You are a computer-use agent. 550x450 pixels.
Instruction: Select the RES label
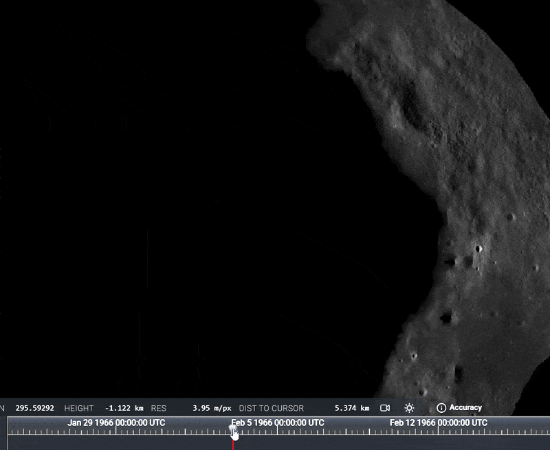click(159, 408)
